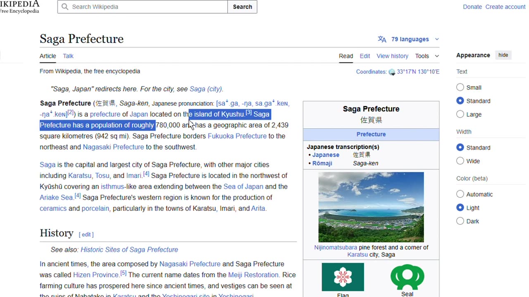Open the Karatsu link in second paragraph
The image size is (529, 297).
tap(80, 175)
